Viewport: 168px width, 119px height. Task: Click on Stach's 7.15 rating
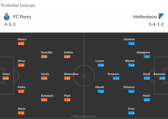click(147, 78)
